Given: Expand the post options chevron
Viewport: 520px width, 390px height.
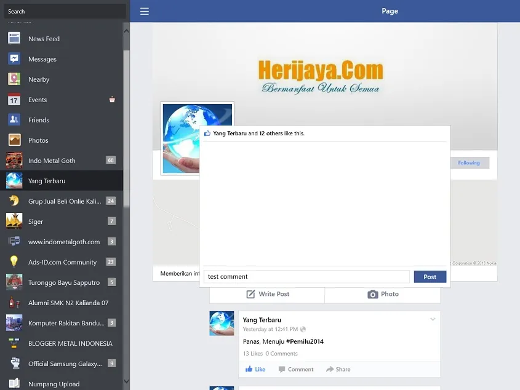Looking at the screenshot, I should point(433,319).
